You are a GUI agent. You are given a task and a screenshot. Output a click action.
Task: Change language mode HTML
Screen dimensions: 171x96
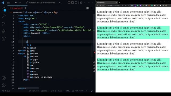tap(67, 91)
